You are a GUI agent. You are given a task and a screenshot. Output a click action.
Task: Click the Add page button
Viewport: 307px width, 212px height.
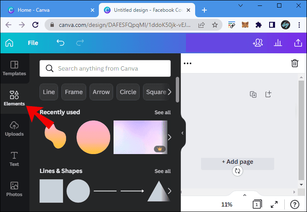pyautogui.click(x=238, y=162)
